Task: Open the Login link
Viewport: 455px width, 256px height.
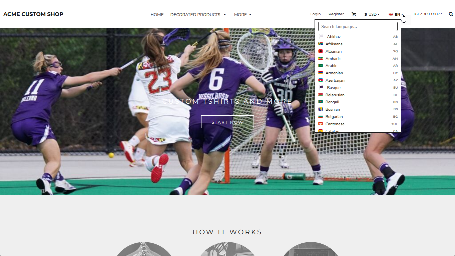Action: (x=315, y=14)
